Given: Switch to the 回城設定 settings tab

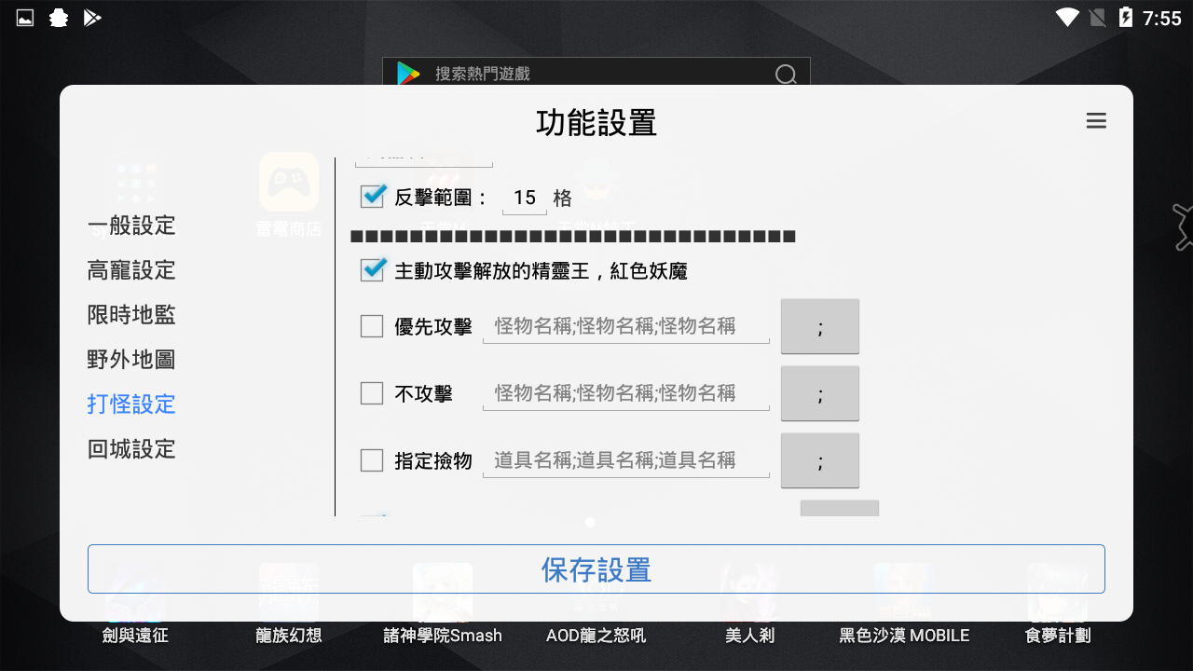Looking at the screenshot, I should pos(130,449).
